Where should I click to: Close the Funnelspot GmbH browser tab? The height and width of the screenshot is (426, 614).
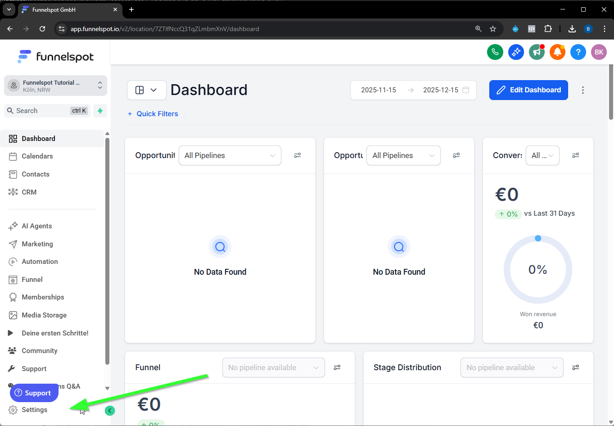tap(115, 9)
